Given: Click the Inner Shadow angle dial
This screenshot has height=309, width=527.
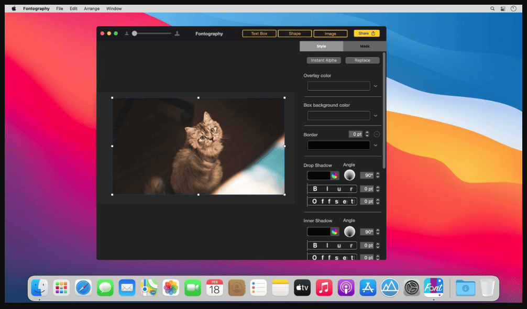Looking at the screenshot, I should coord(349,231).
